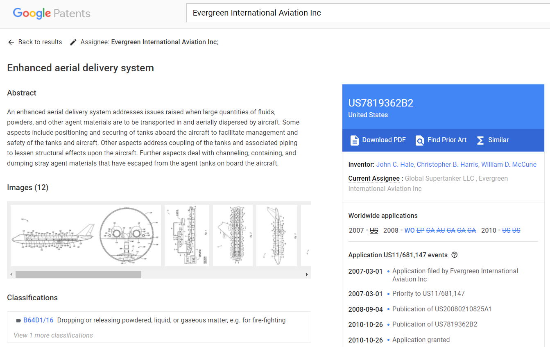Click the Download PDF label
The height and width of the screenshot is (347, 550).
click(x=384, y=140)
